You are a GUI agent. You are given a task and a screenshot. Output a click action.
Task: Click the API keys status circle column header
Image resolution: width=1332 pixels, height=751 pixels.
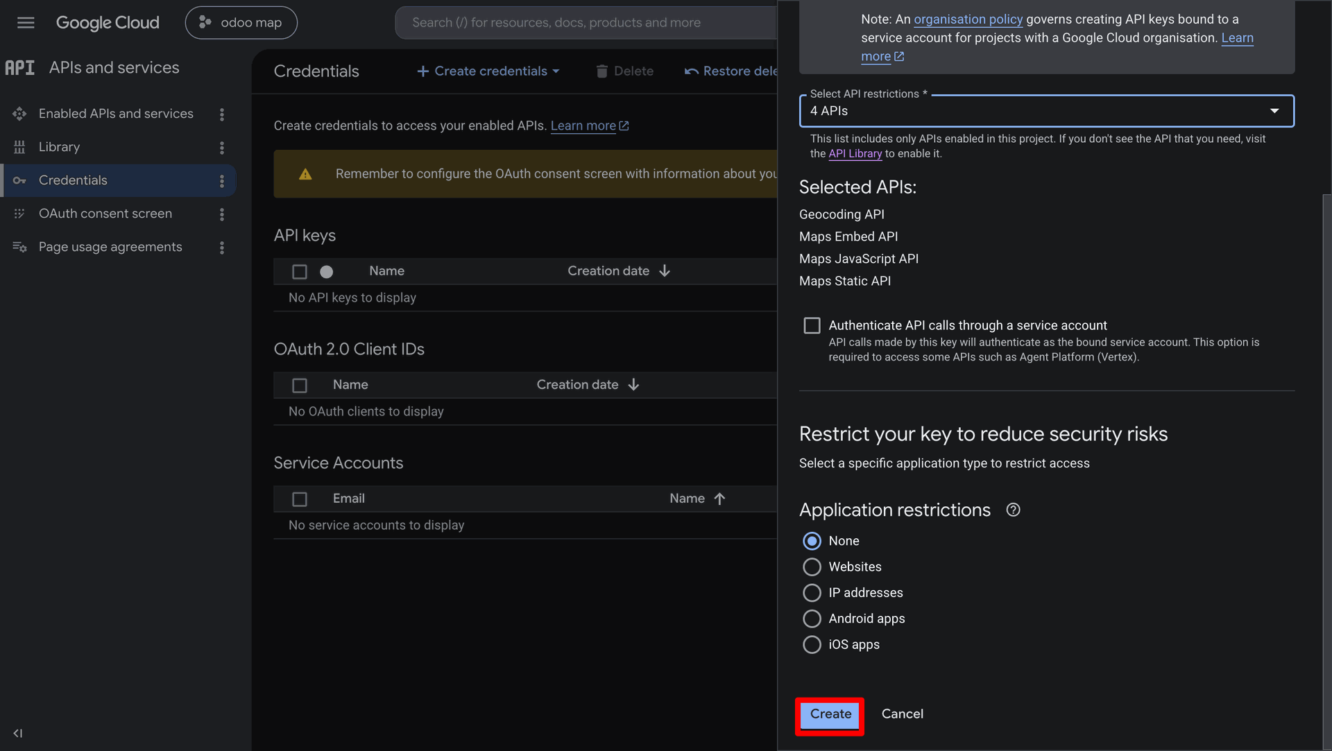tap(327, 272)
